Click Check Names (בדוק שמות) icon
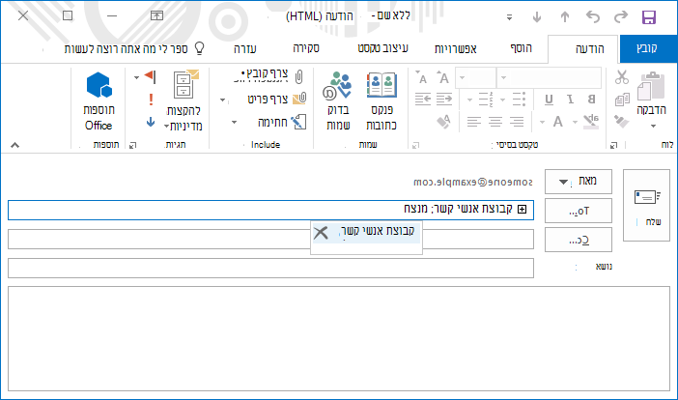678x400 pixels. pos(338,101)
